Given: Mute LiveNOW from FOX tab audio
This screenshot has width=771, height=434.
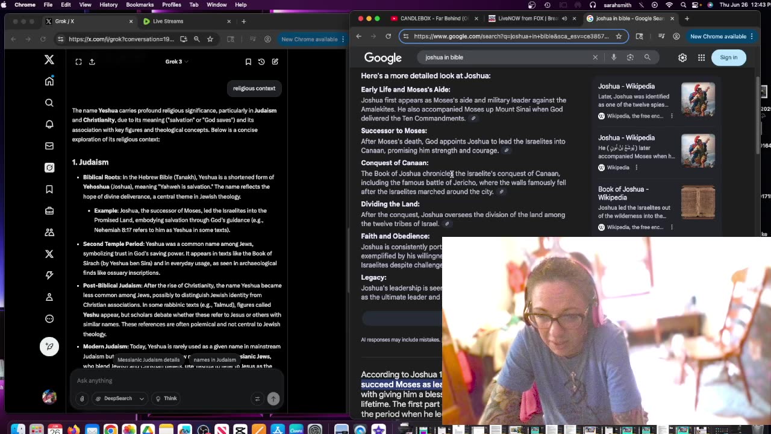Looking at the screenshot, I should (564, 18).
